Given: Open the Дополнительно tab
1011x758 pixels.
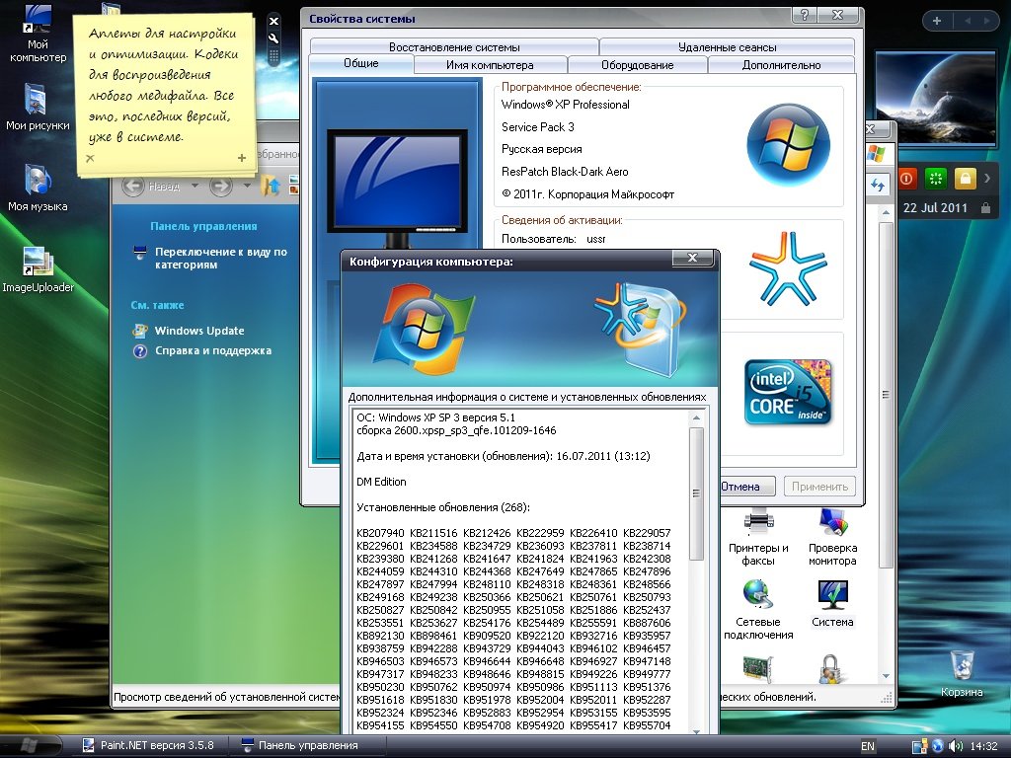Looking at the screenshot, I should point(781,65).
